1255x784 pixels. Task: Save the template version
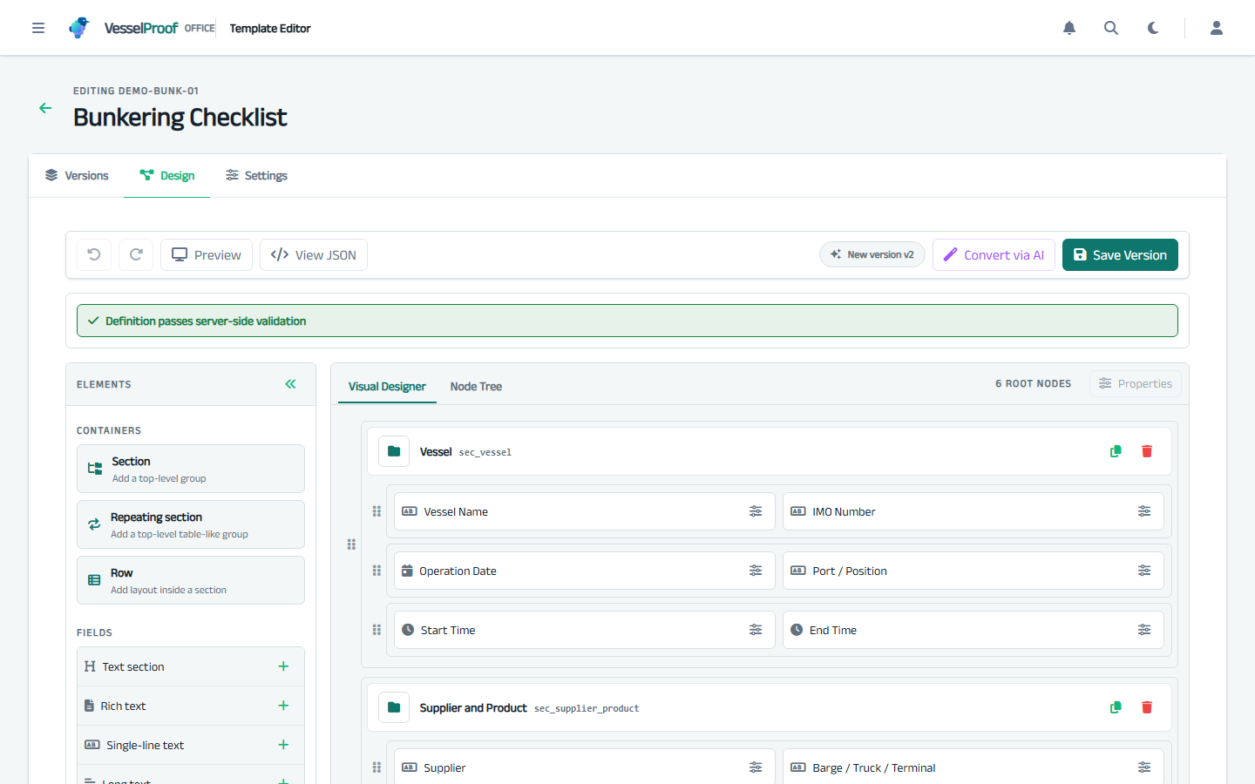point(1120,254)
